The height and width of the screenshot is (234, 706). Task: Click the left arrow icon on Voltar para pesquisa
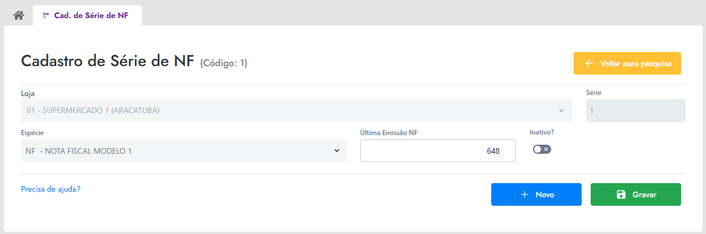coord(589,63)
